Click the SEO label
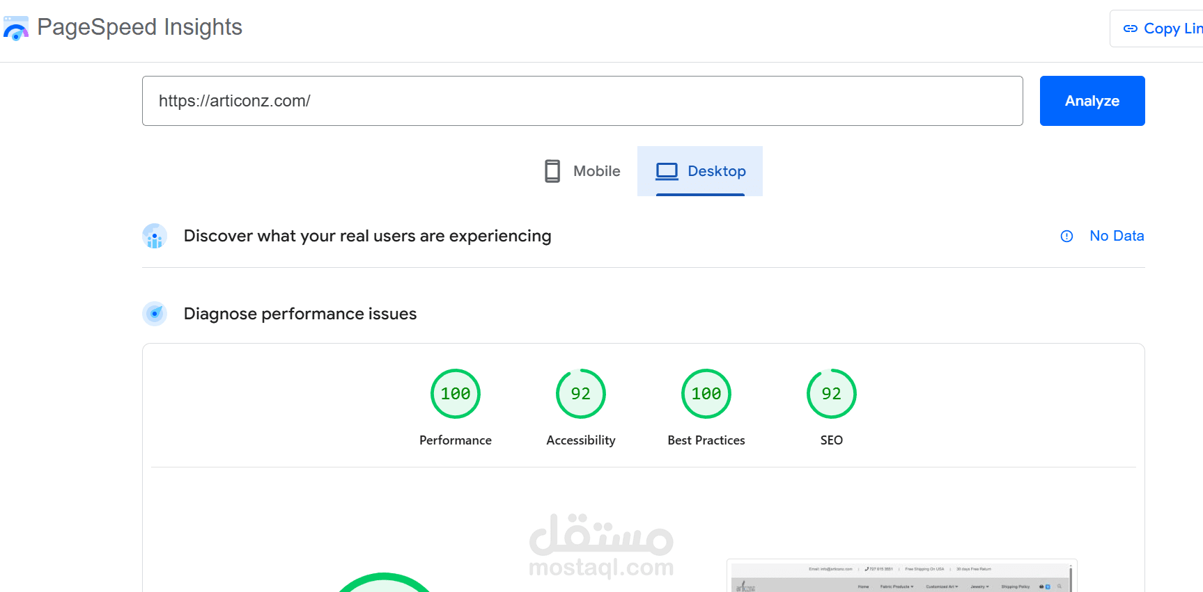Image resolution: width=1203 pixels, height=592 pixels. tap(832, 440)
